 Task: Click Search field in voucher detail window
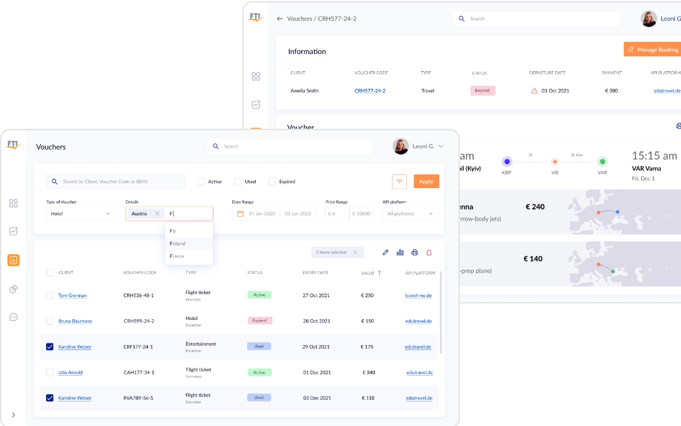(x=536, y=18)
